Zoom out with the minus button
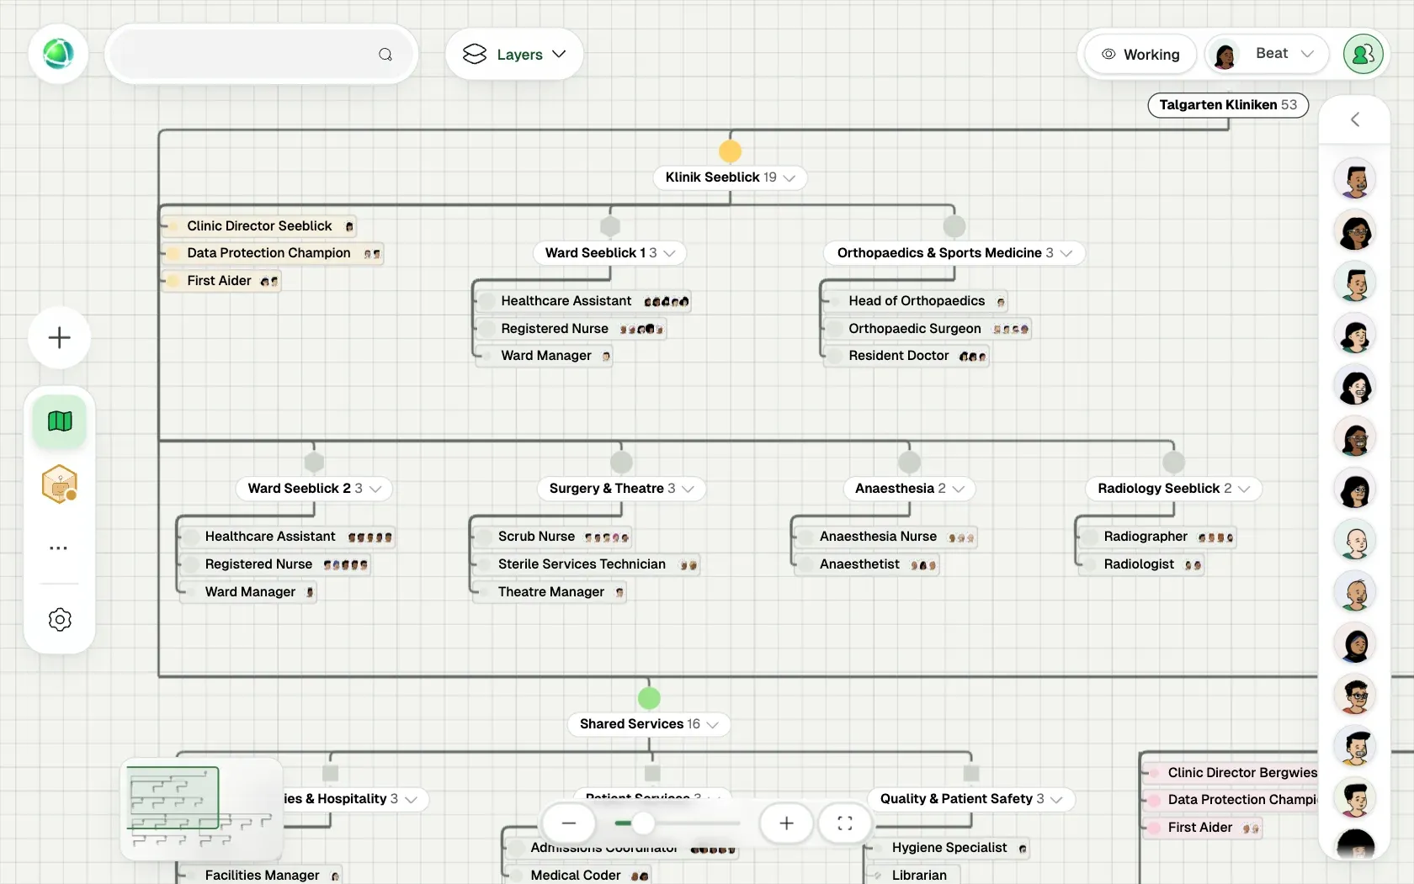Screen dimensions: 1414x884 (x=569, y=823)
